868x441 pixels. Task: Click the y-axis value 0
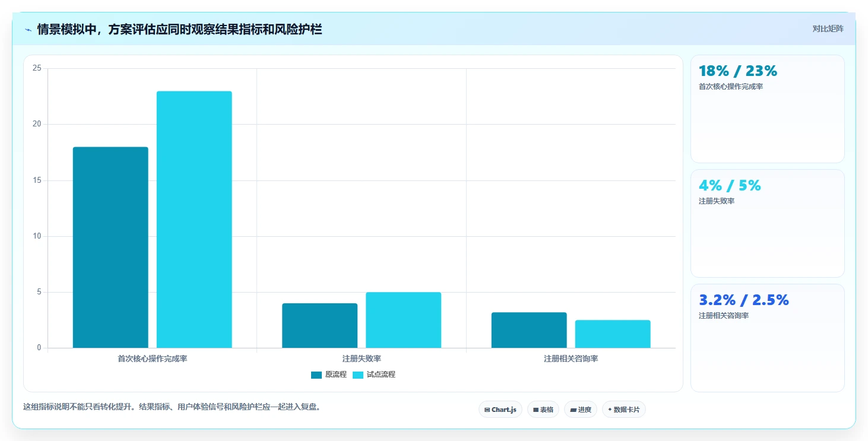pyautogui.click(x=39, y=348)
